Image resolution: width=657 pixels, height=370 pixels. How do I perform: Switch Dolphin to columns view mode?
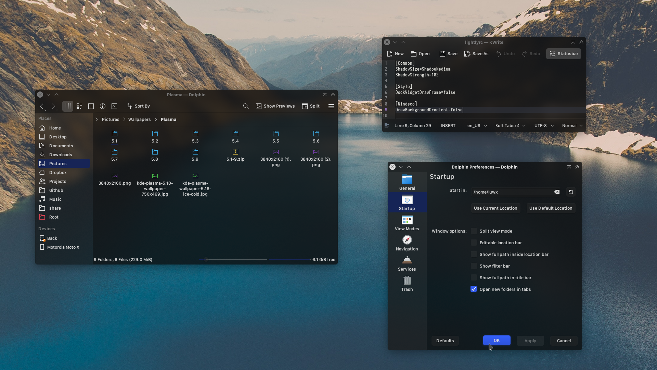pyautogui.click(x=91, y=106)
